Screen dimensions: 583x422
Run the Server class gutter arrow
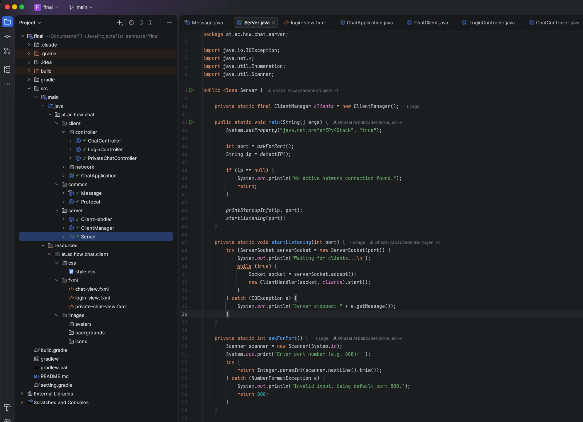192,90
